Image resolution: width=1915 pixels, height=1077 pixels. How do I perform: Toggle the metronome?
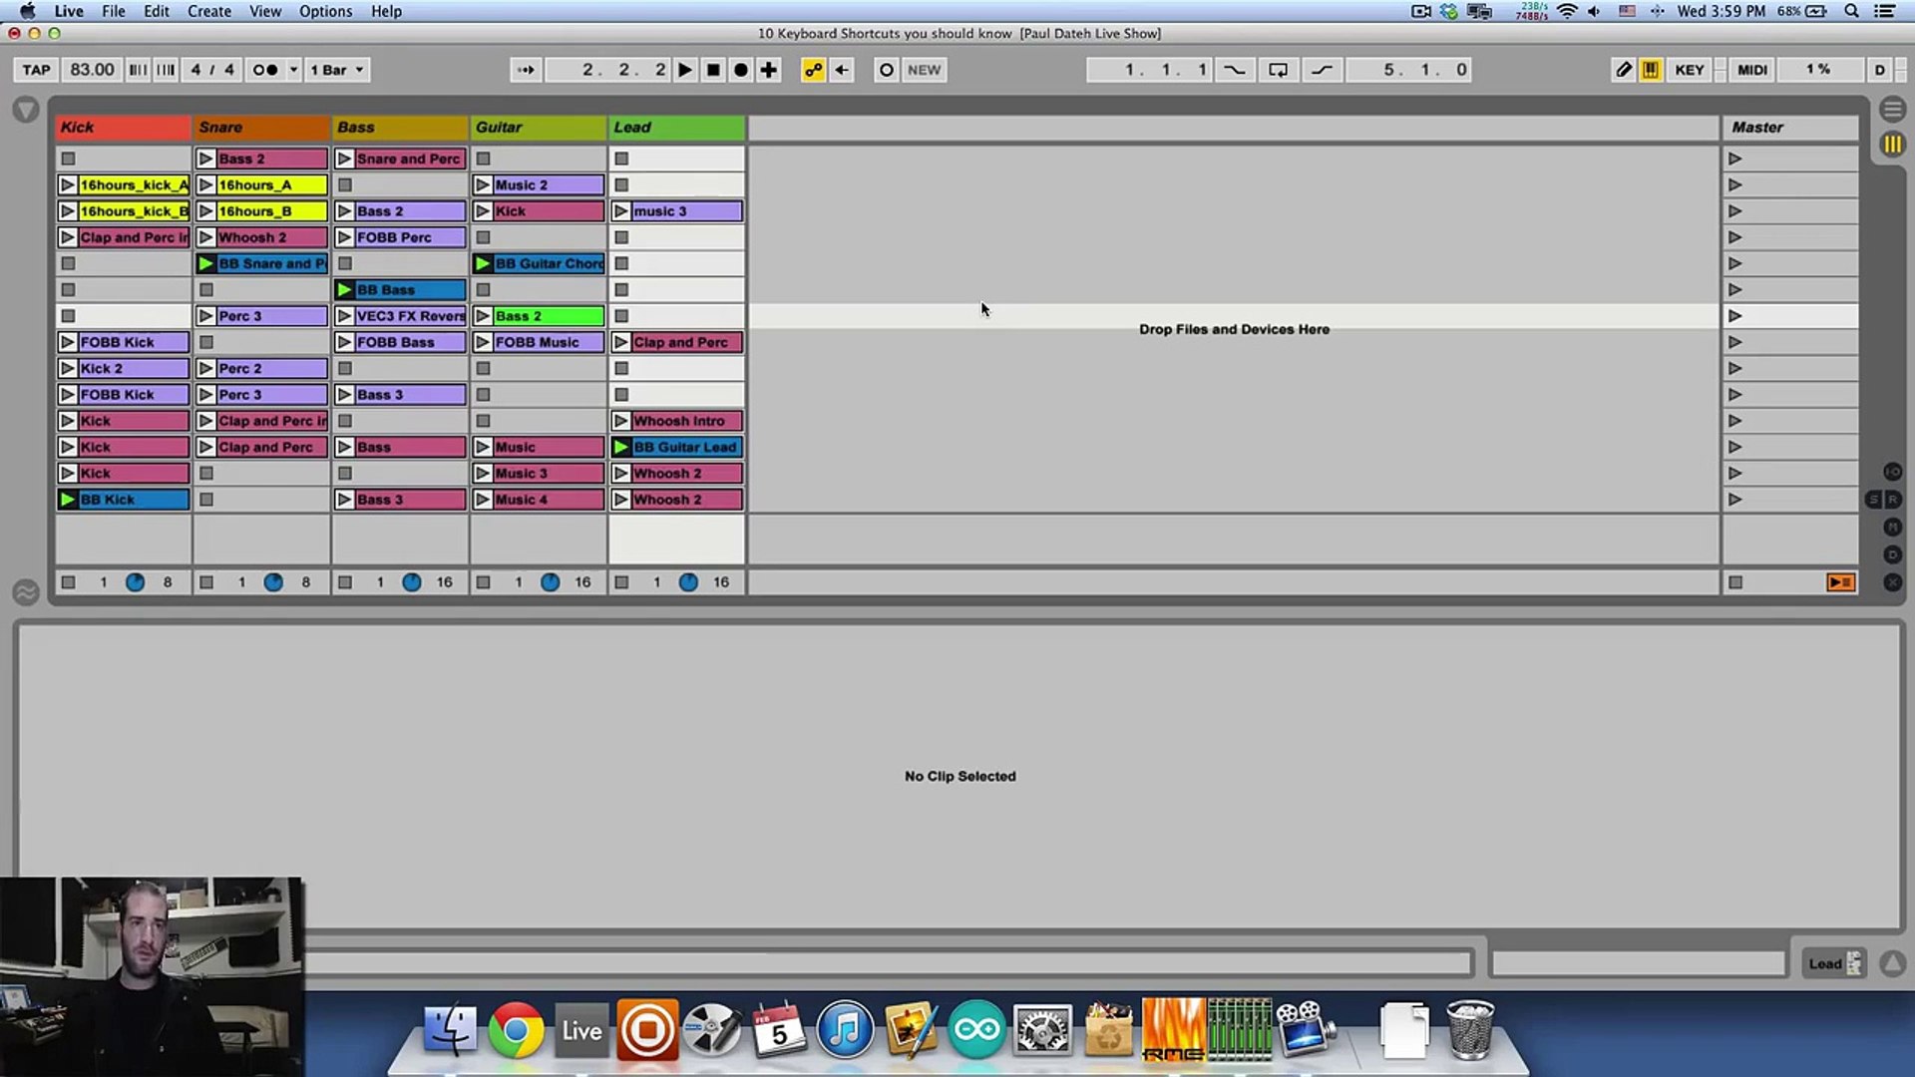[265, 70]
